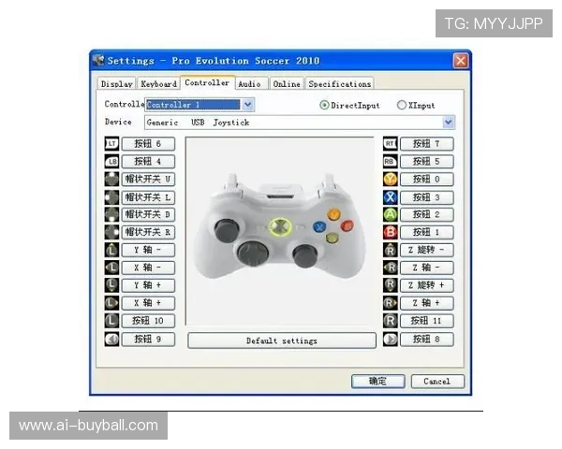Image resolution: width=562 pixels, height=449 pixels.
Task: Select the DirectInput radio button
Action: 324,105
